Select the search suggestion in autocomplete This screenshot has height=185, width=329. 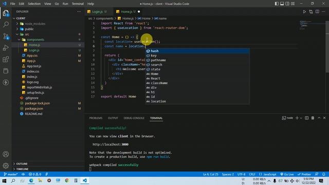197,65
